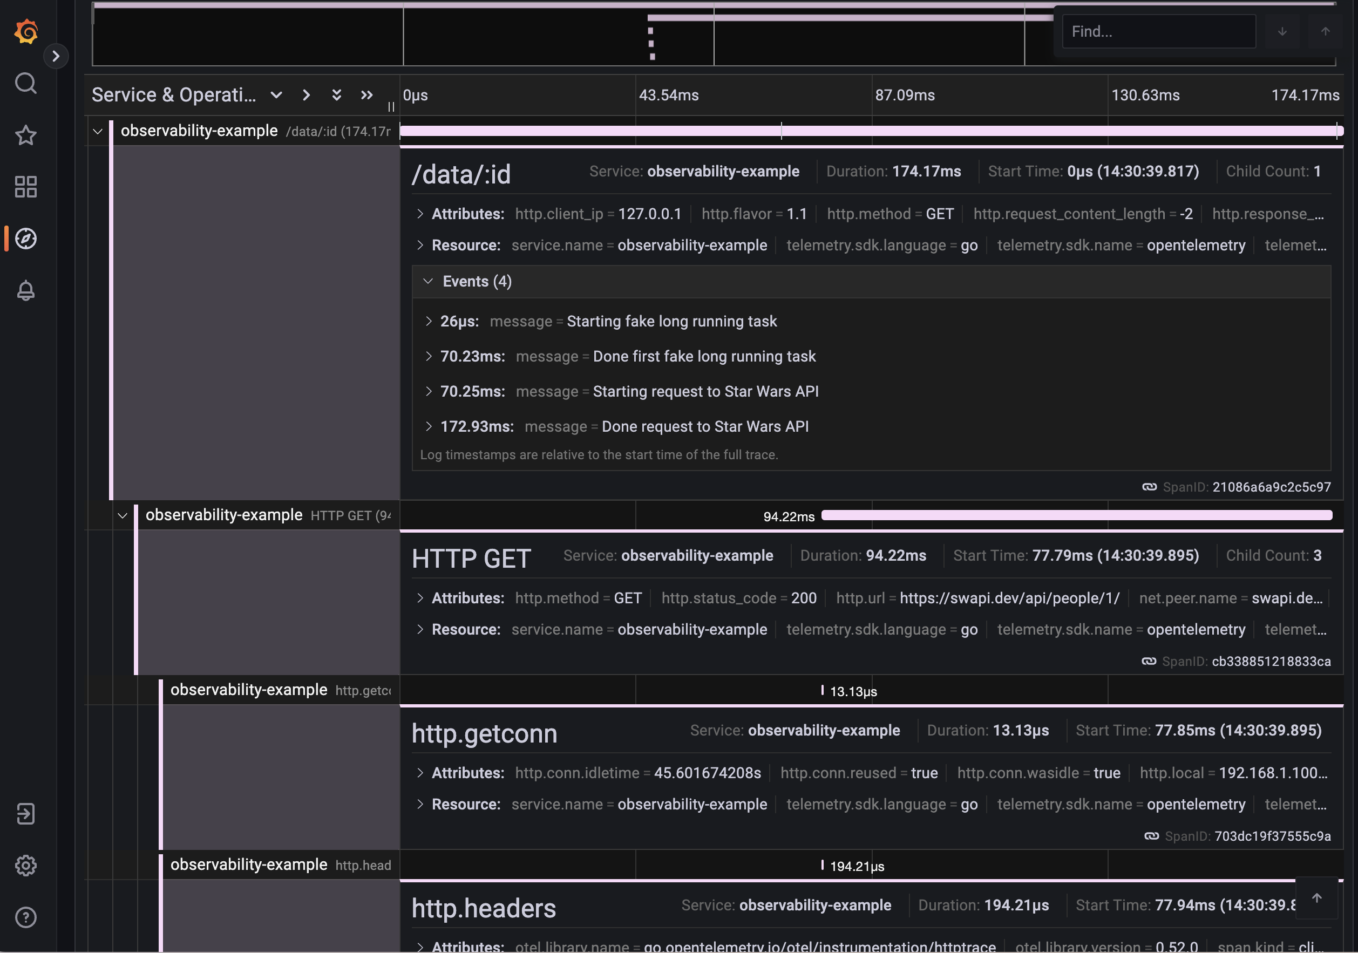
Task: Open the Administration gear icon
Action: [x=26, y=866]
